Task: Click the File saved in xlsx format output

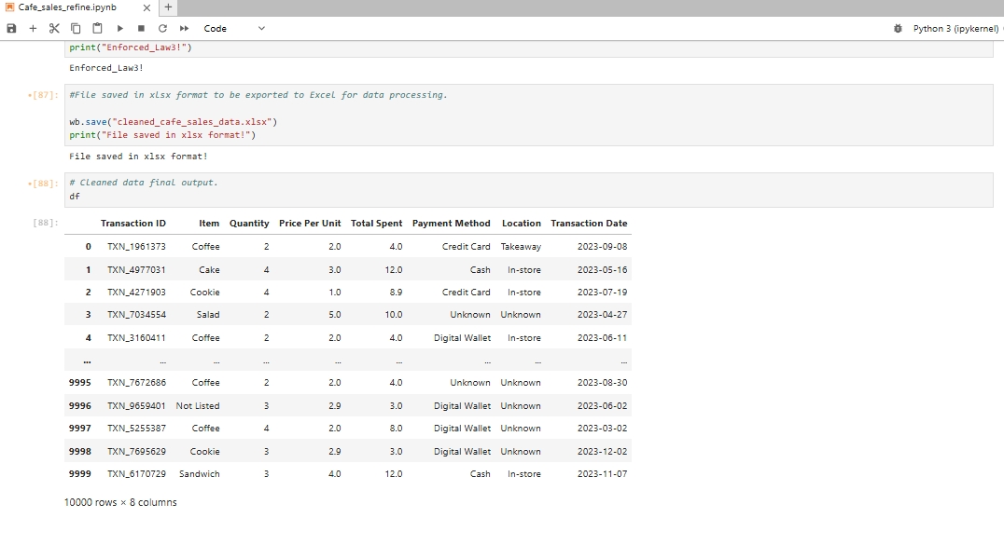Action: point(138,157)
